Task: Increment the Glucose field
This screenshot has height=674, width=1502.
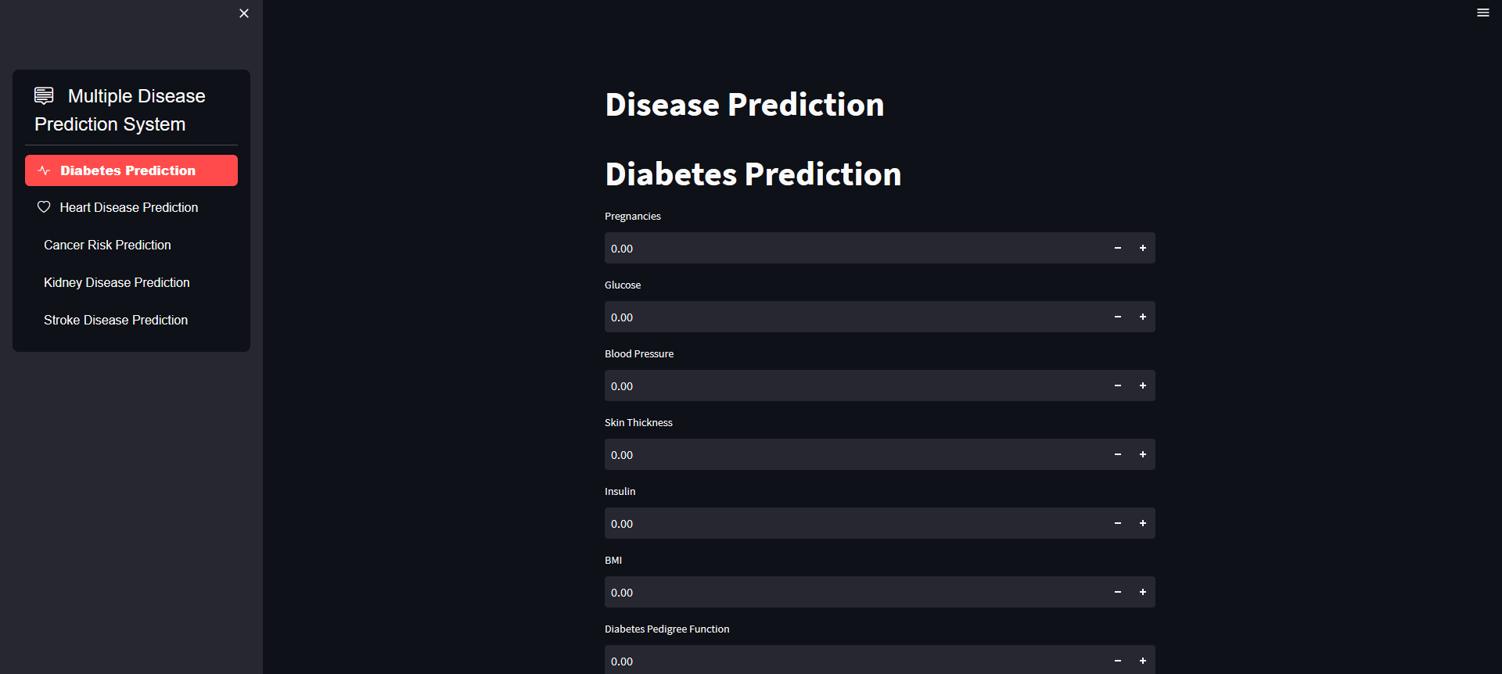Action: (1142, 317)
